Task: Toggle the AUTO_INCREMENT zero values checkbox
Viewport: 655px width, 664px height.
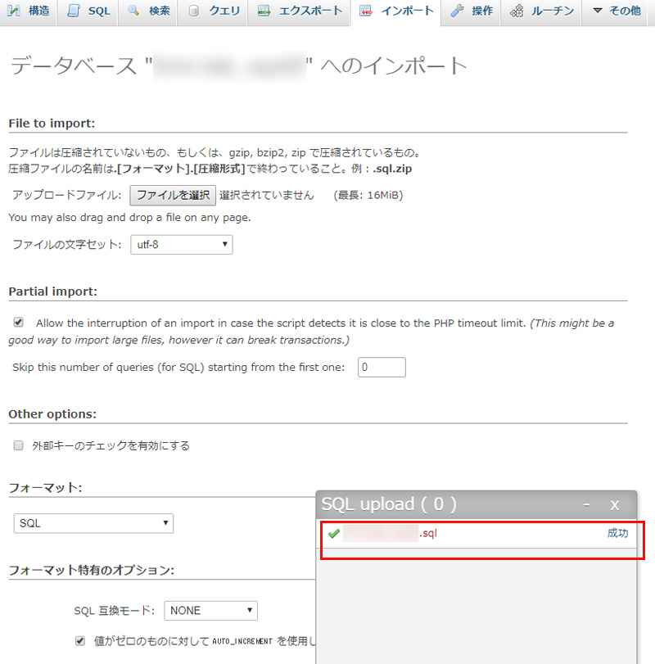Action: (x=80, y=641)
